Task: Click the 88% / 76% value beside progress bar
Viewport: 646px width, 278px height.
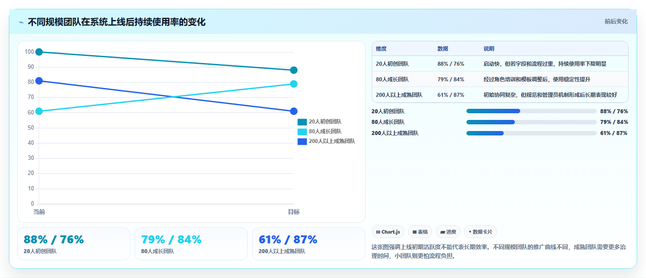Action: coord(614,111)
